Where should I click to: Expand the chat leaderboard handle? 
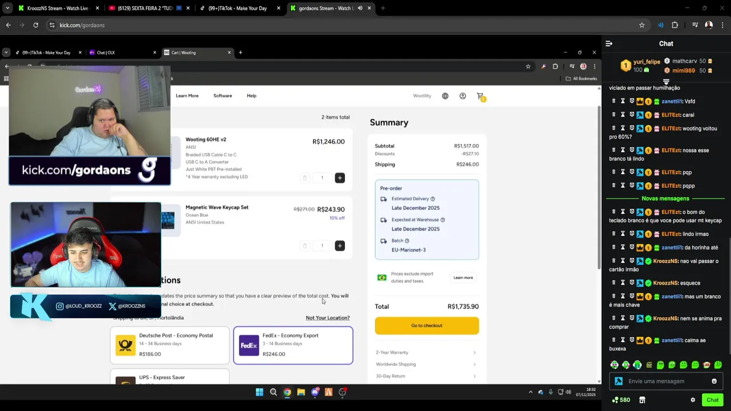click(x=666, y=82)
